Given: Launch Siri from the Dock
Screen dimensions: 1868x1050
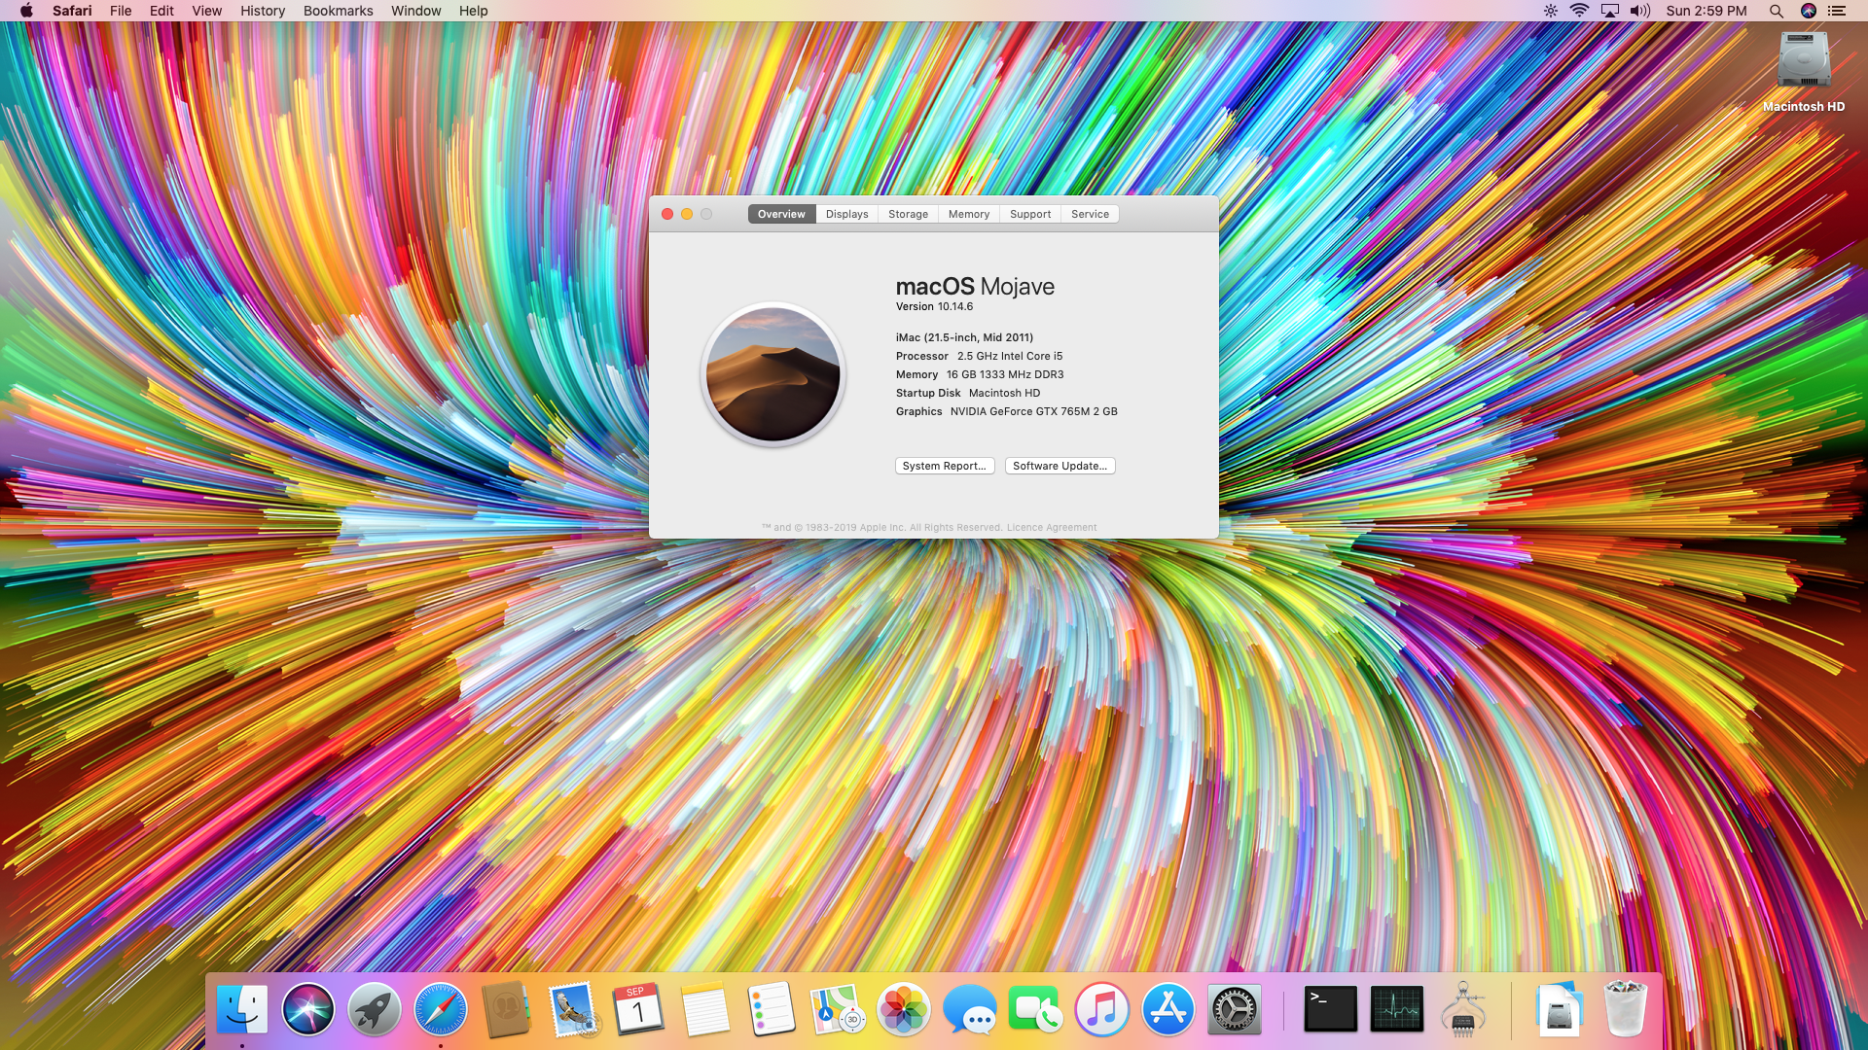Looking at the screenshot, I should coord(308,1009).
